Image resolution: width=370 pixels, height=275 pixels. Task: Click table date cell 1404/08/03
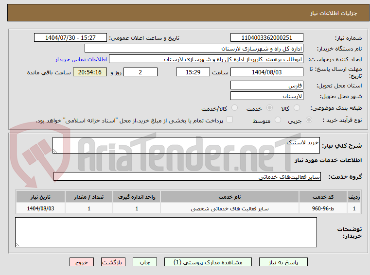40,208
